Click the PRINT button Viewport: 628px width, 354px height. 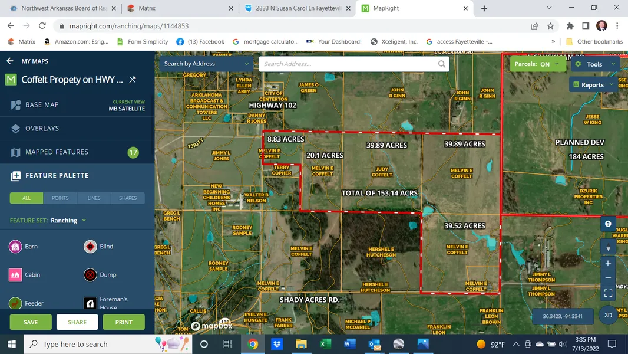[x=124, y=322]
